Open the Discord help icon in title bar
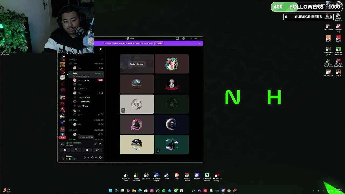The height and width of the screenshot is (194, 345). 184,39
